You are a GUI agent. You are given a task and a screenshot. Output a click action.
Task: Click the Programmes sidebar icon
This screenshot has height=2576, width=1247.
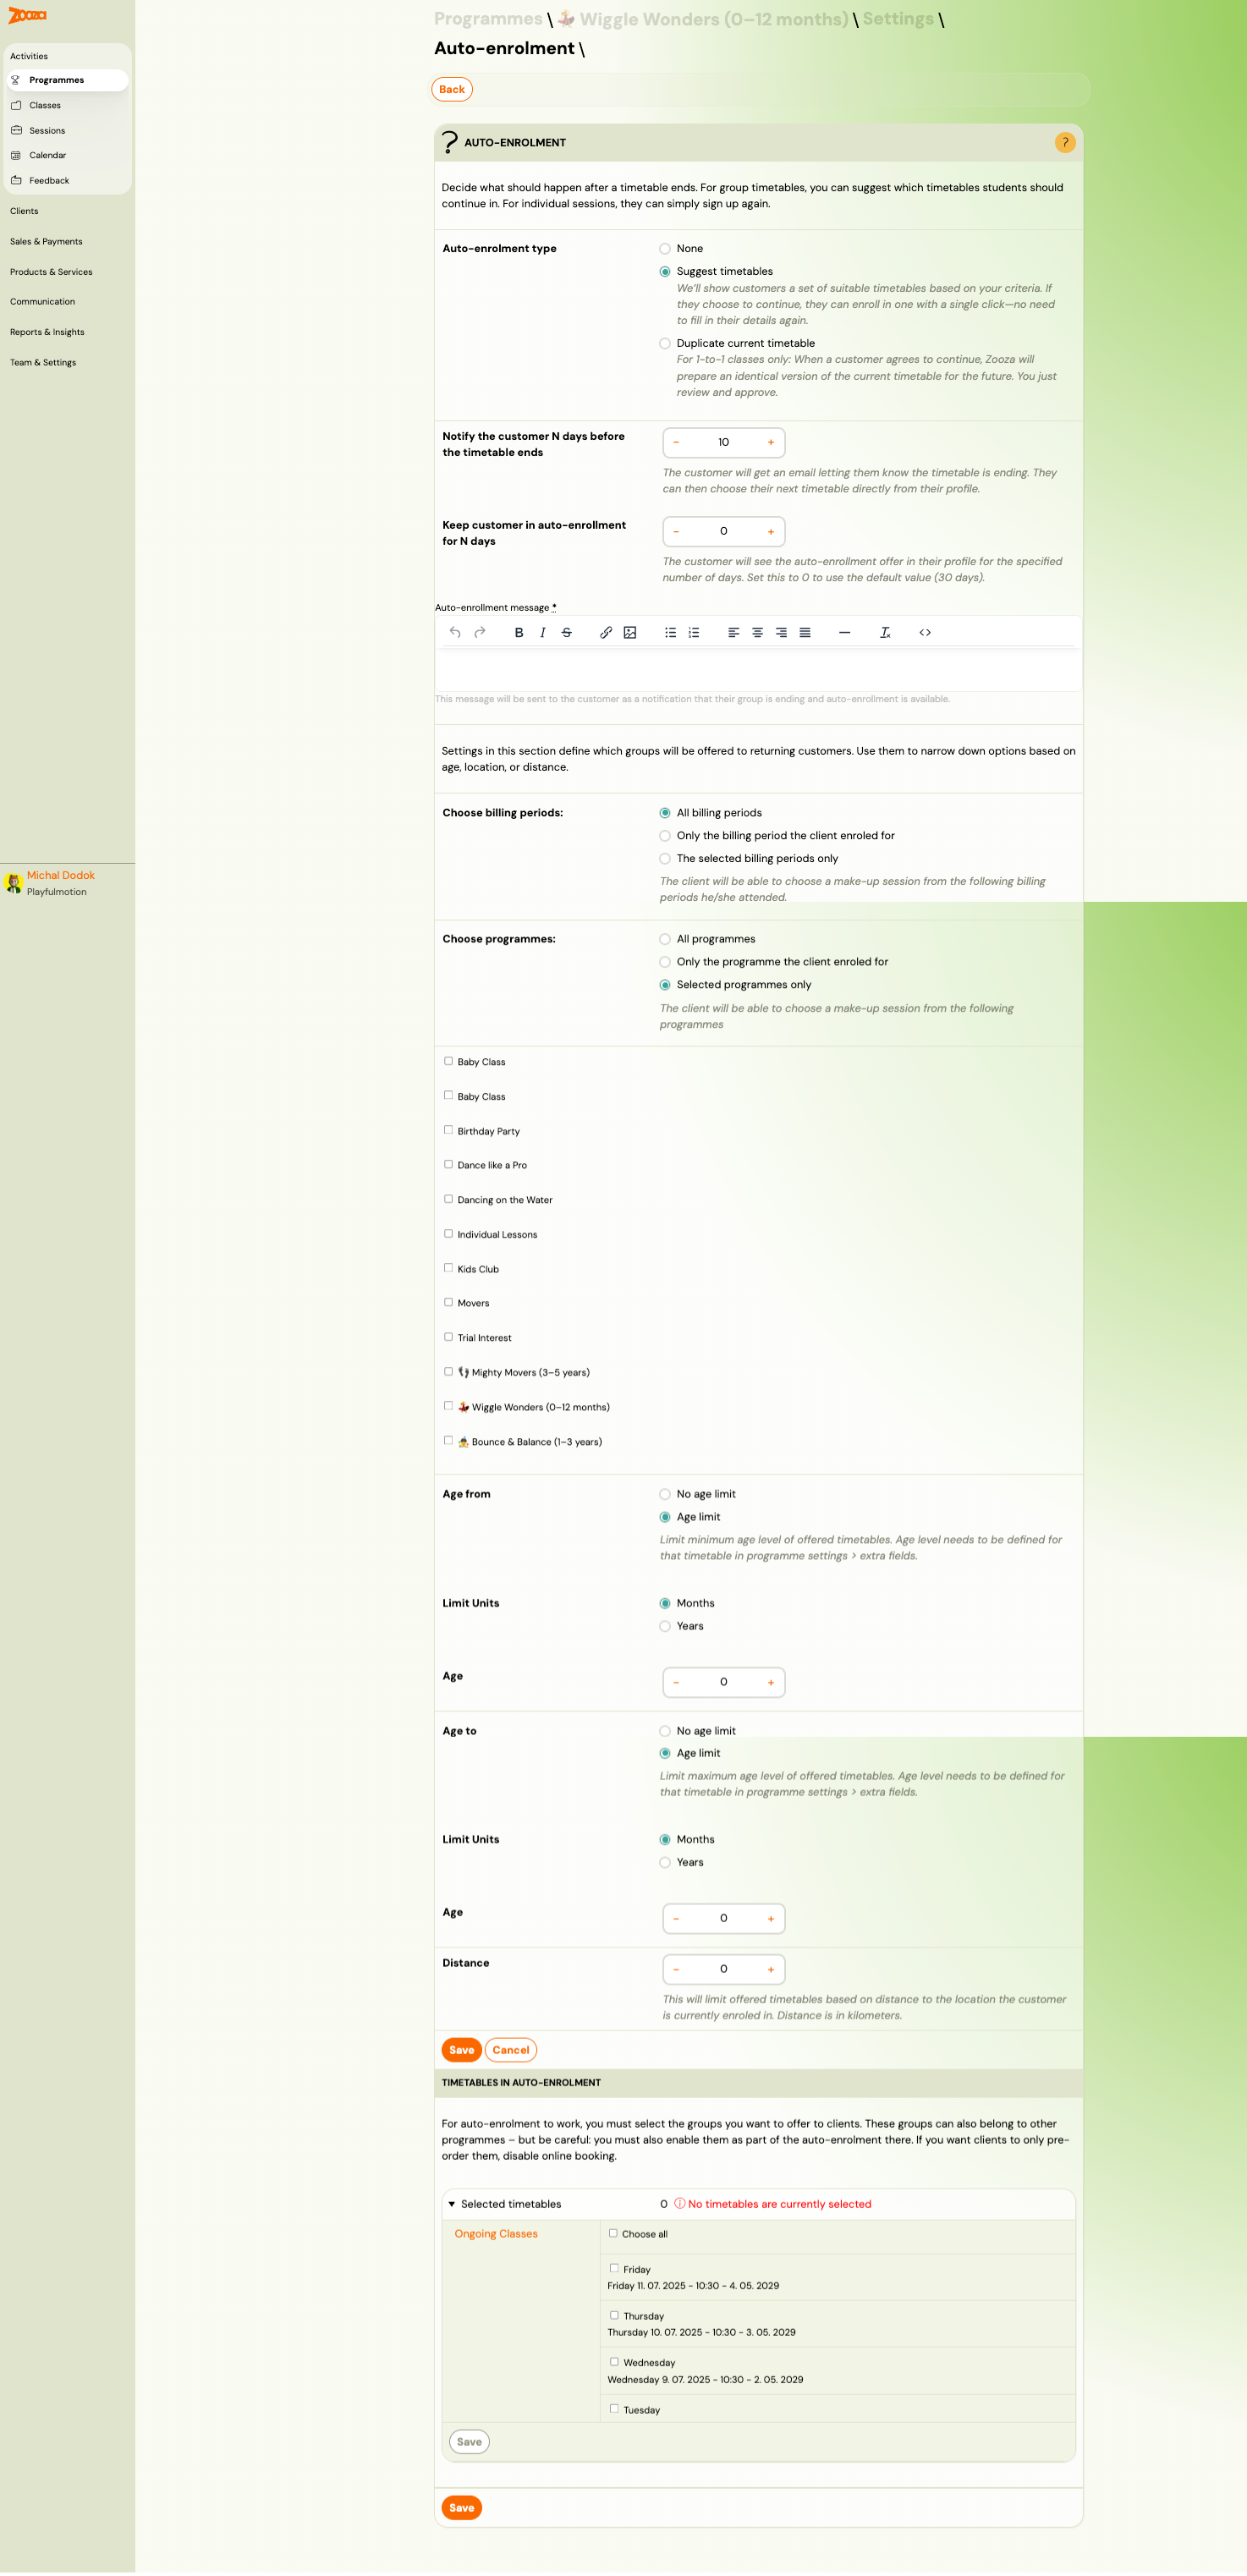pos(16,80)
